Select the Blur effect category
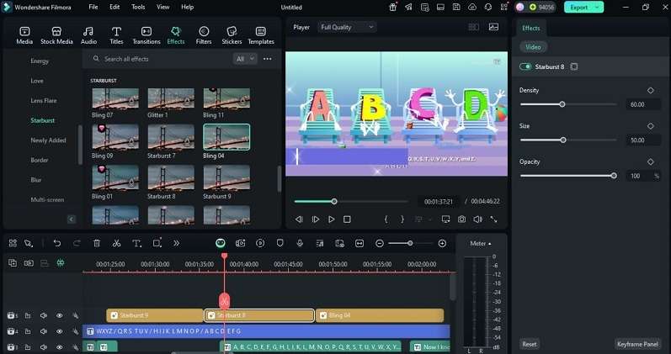The image size is (671, 354). pos(36,180)
